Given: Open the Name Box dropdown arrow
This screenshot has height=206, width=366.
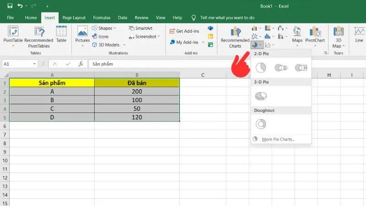Looking at the screenshot, I should pos(34,64).
